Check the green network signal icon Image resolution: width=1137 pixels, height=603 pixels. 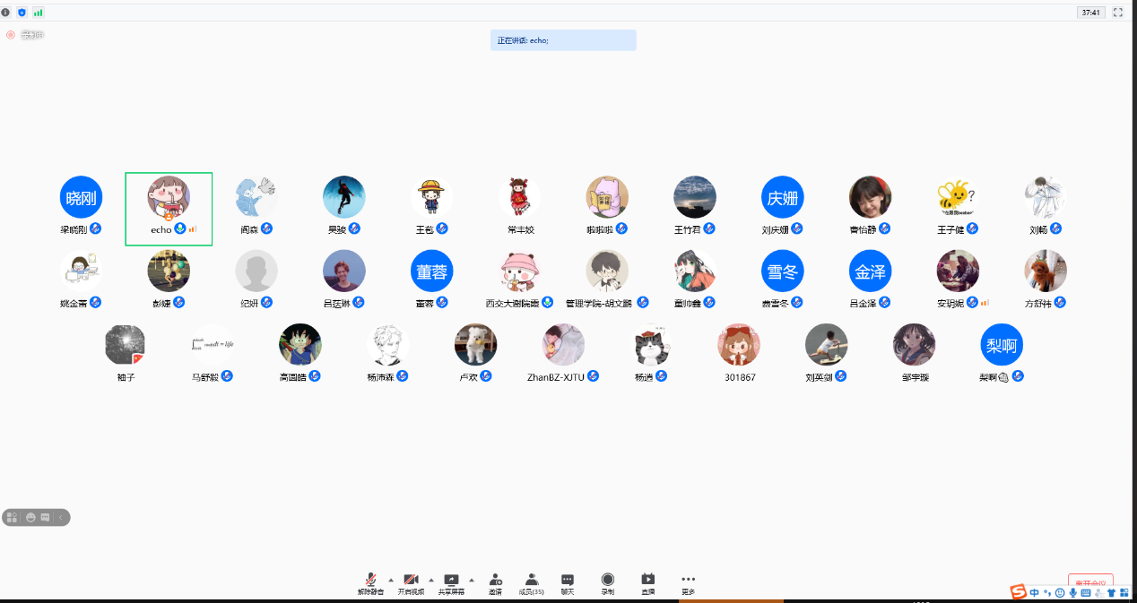pyautogui.click(x=38, y=13)
